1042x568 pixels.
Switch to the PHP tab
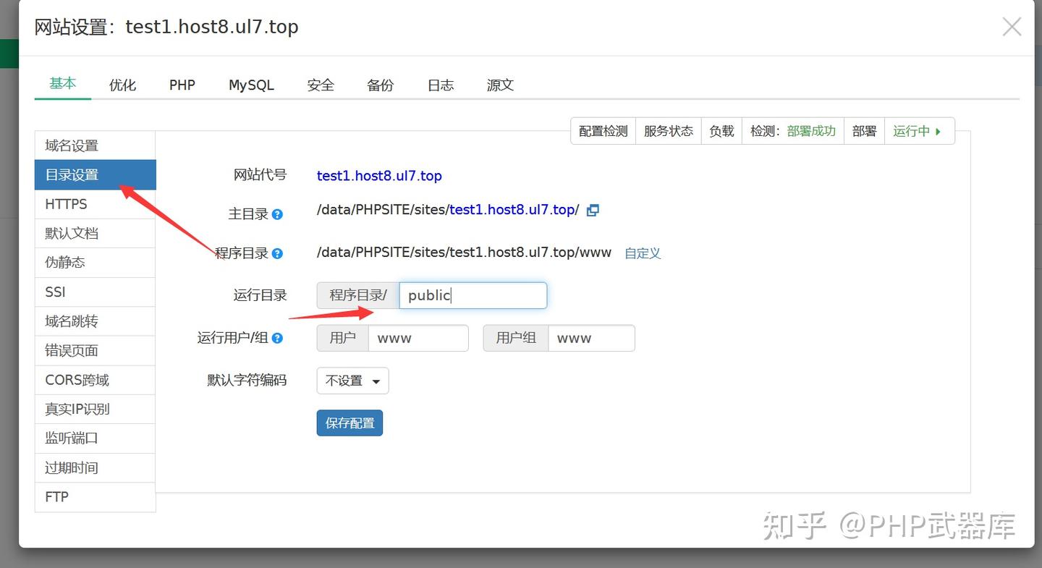pyautogui.click(x=182, y=85)
